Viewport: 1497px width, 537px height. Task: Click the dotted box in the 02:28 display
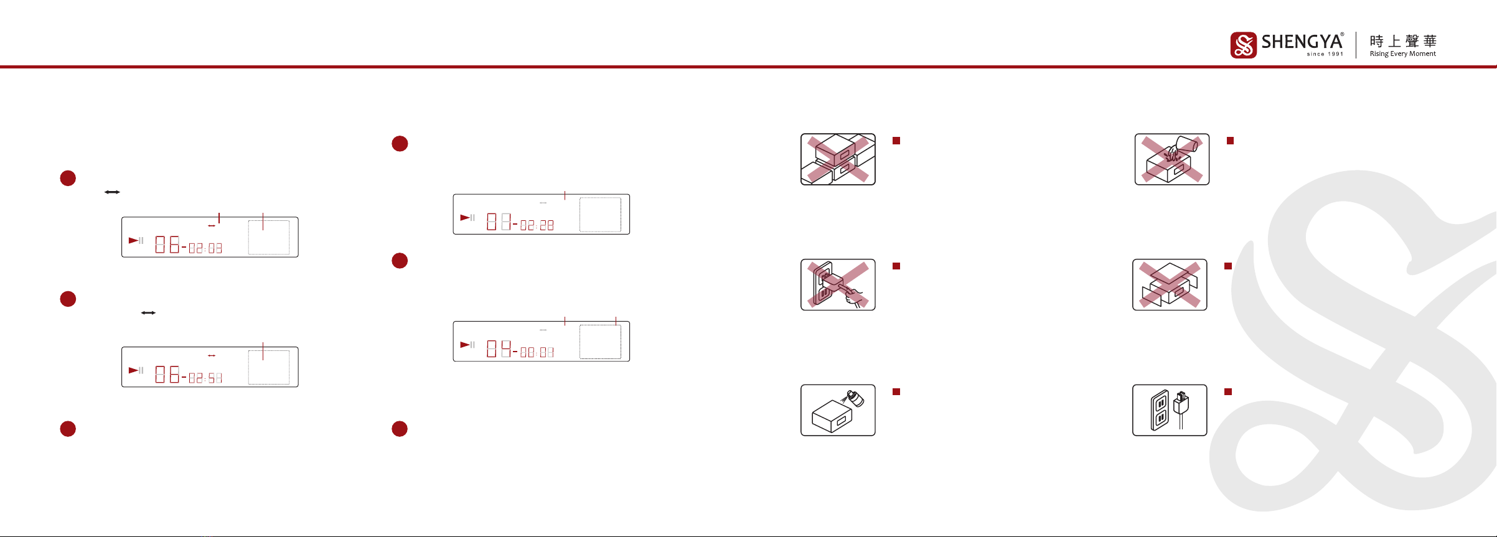(x=600, y=215)
